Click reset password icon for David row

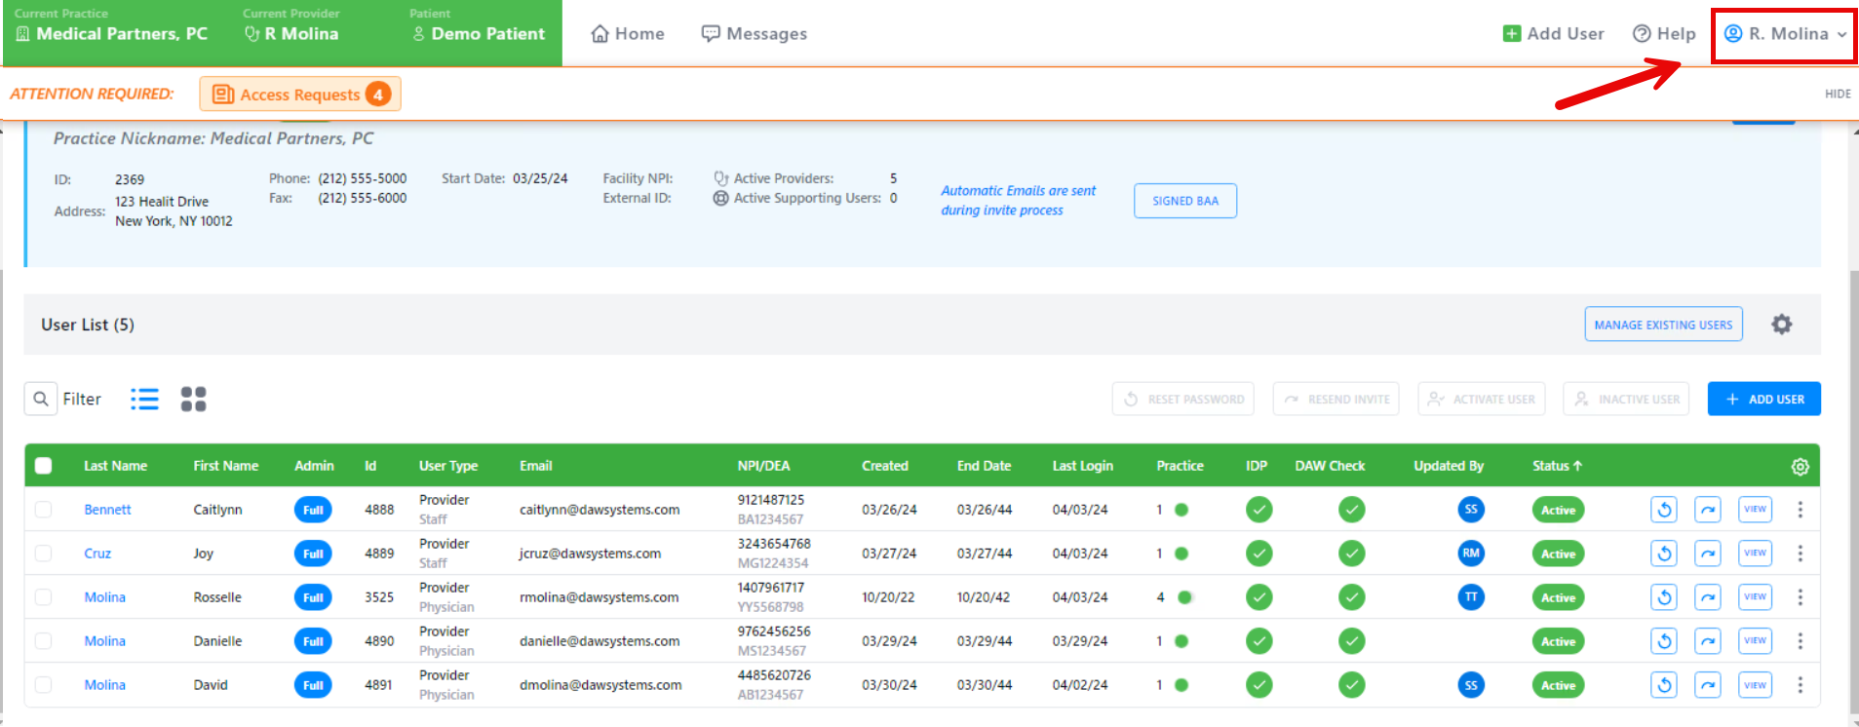click(x=1664, y=685)
